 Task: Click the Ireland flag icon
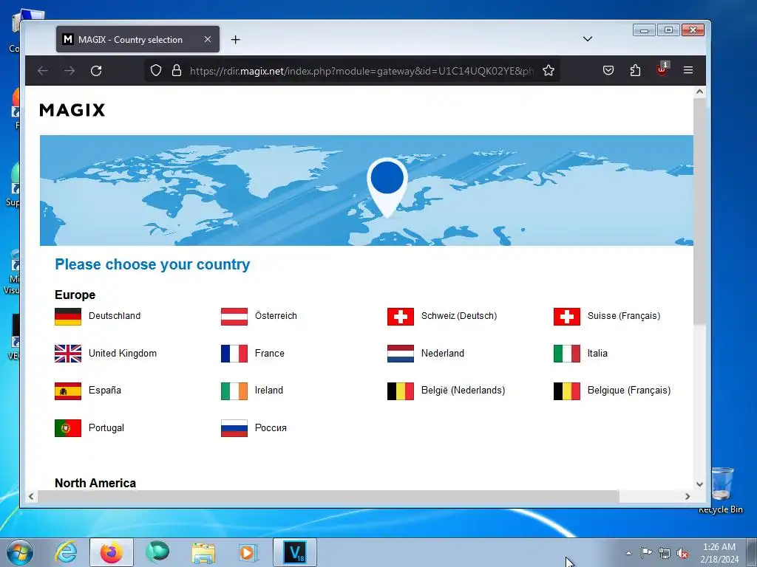234,391
